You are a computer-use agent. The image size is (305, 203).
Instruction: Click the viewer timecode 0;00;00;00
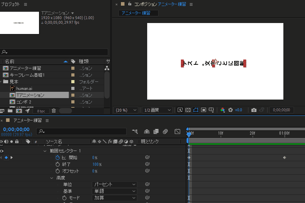(281, 110)
